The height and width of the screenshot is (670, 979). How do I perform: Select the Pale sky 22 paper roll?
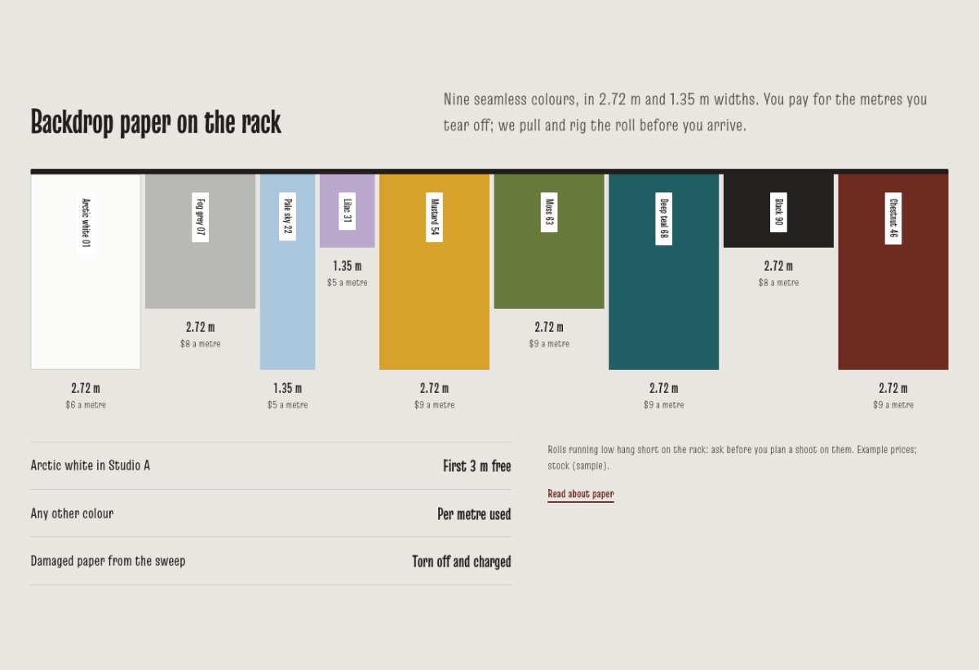pos(287,271)
